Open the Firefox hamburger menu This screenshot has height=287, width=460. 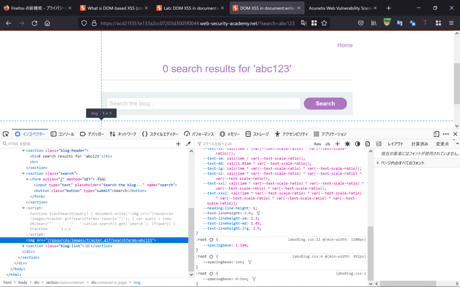[x=451, y=23]
